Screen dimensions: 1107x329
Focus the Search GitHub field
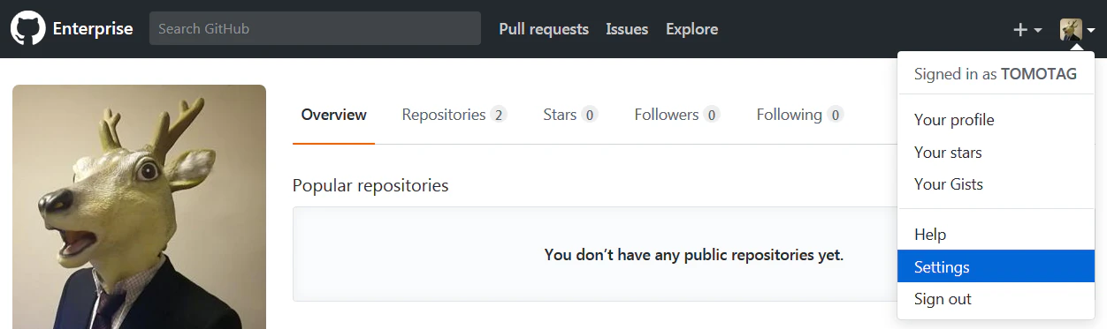(x=315, y=28)
